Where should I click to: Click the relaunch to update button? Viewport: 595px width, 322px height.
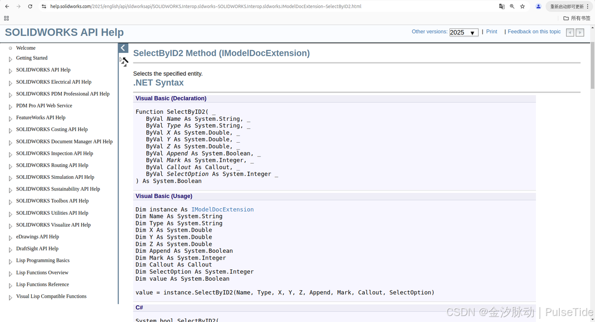[x=570, y=7]
